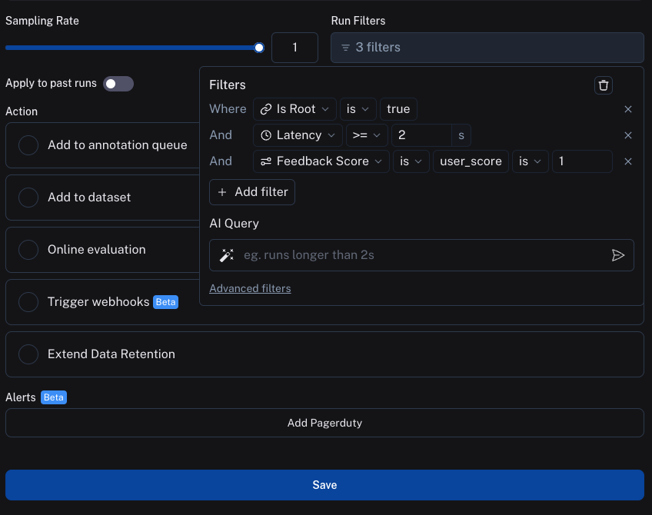Viewport: 652px width, 515px height.
Task: Remove the Latency filter row
Action: [627, 135]
